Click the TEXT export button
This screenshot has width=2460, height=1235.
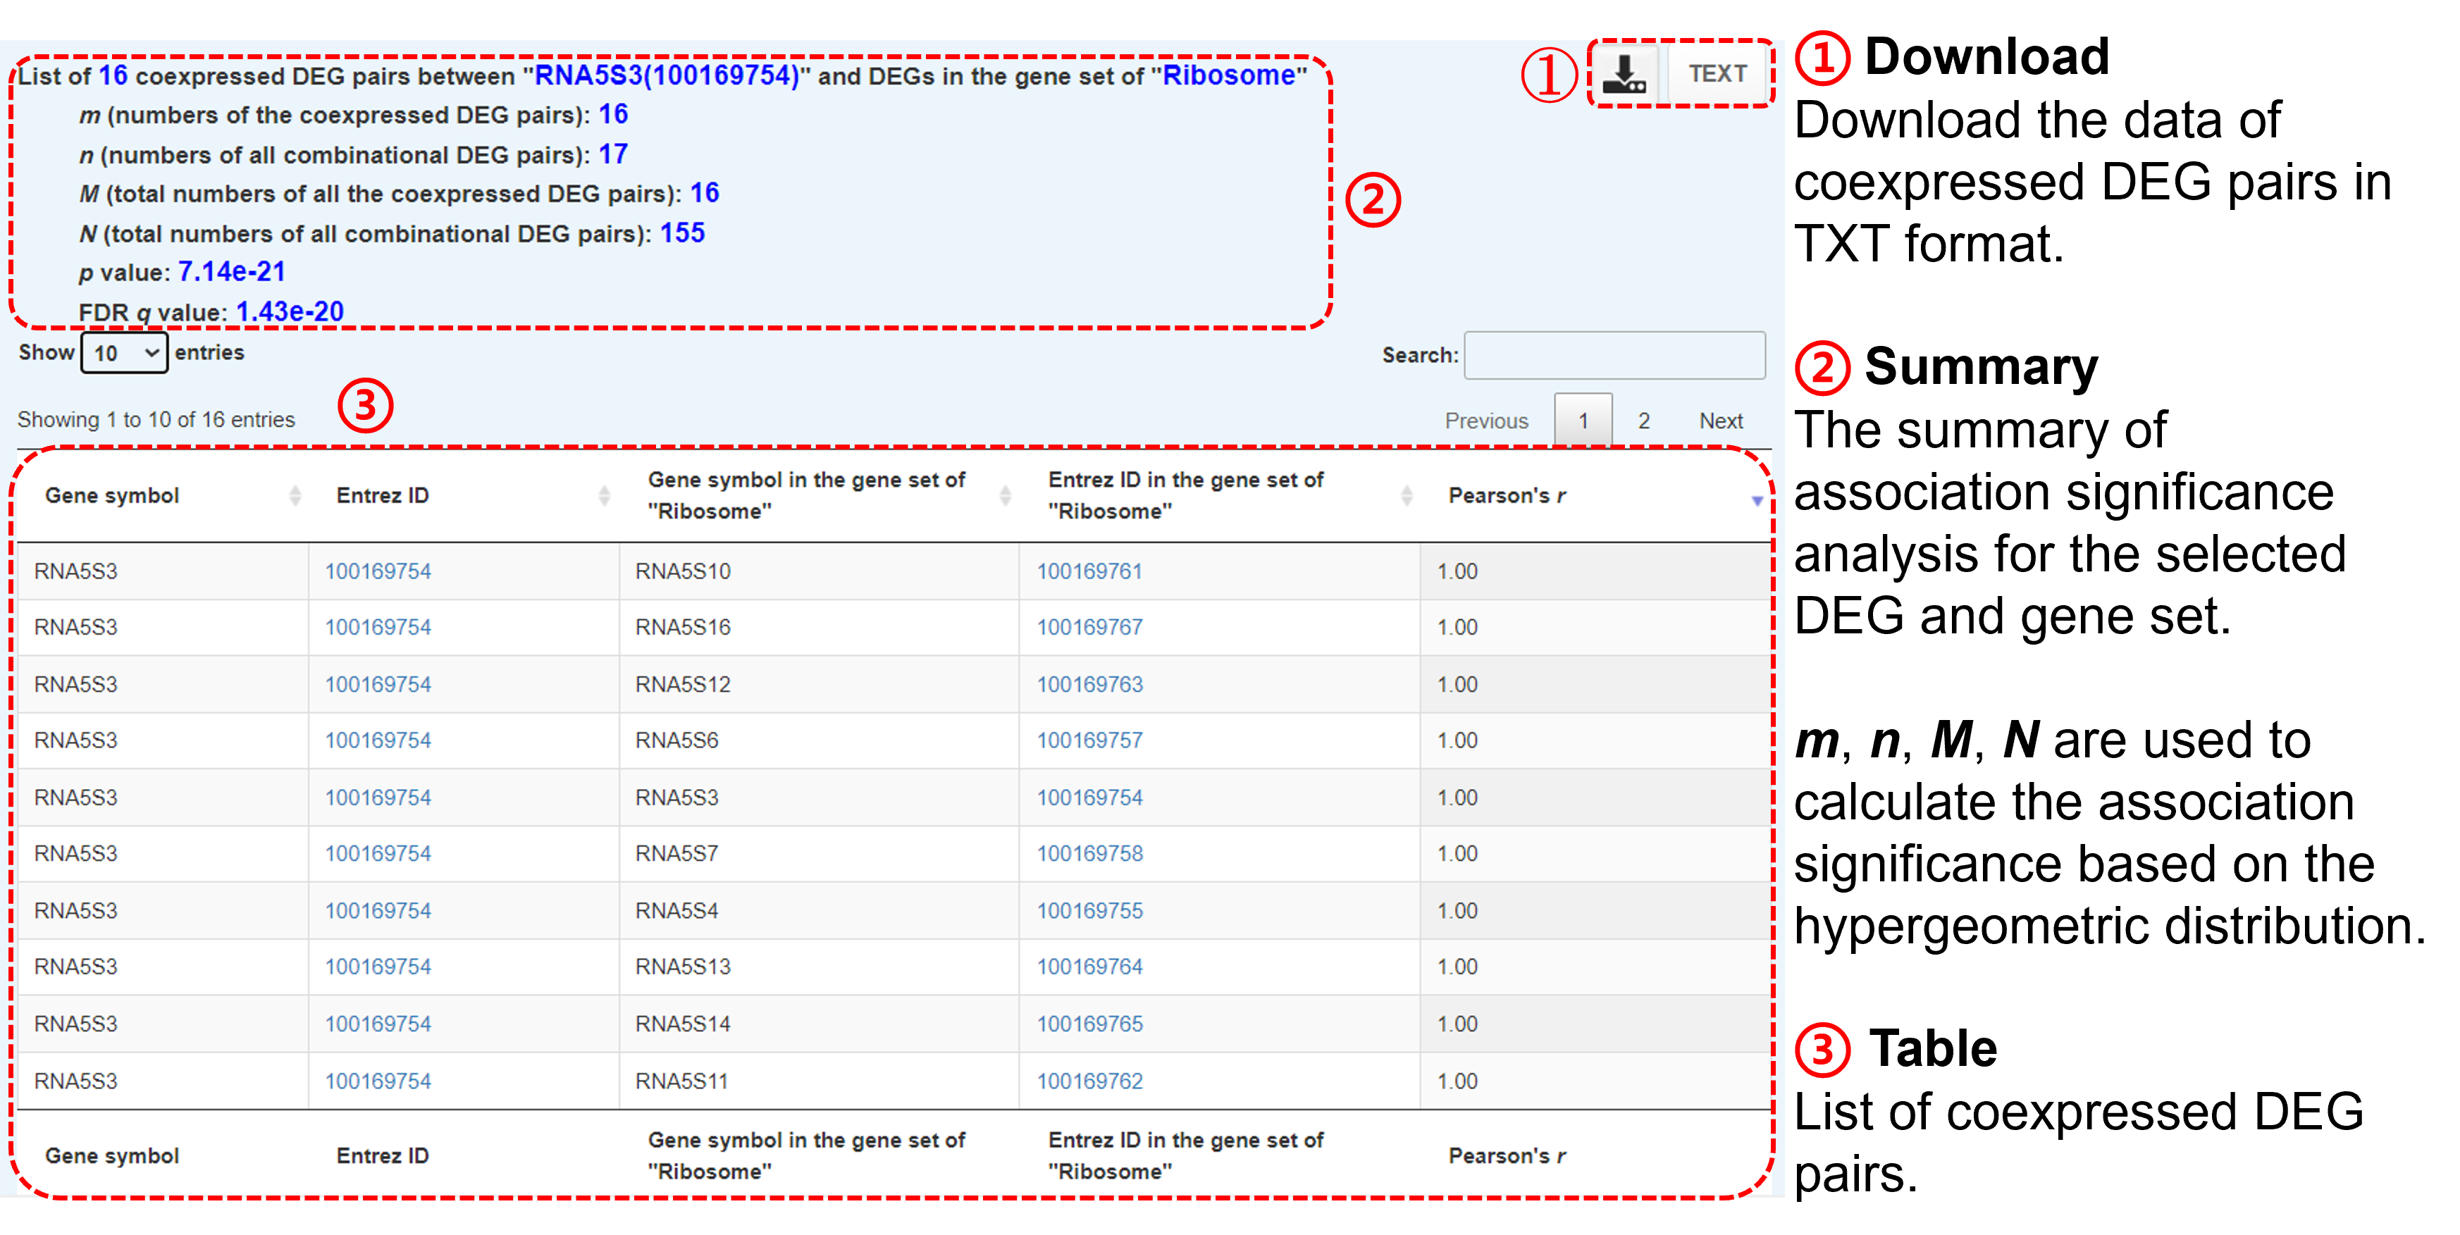tap(1717, 73)
